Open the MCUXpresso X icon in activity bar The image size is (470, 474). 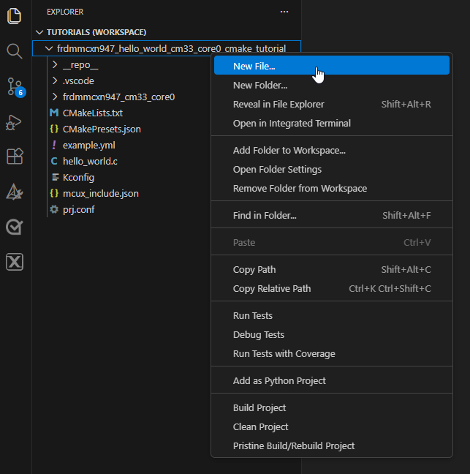[x=15, y=262]
